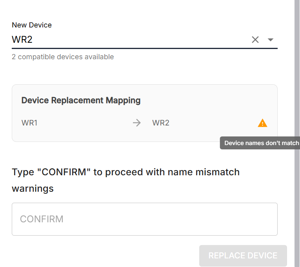This screenshot has width=300, height=267.
Task: Click the mapping arrow between WR1 and WR2
Action: tap(136, 123)
